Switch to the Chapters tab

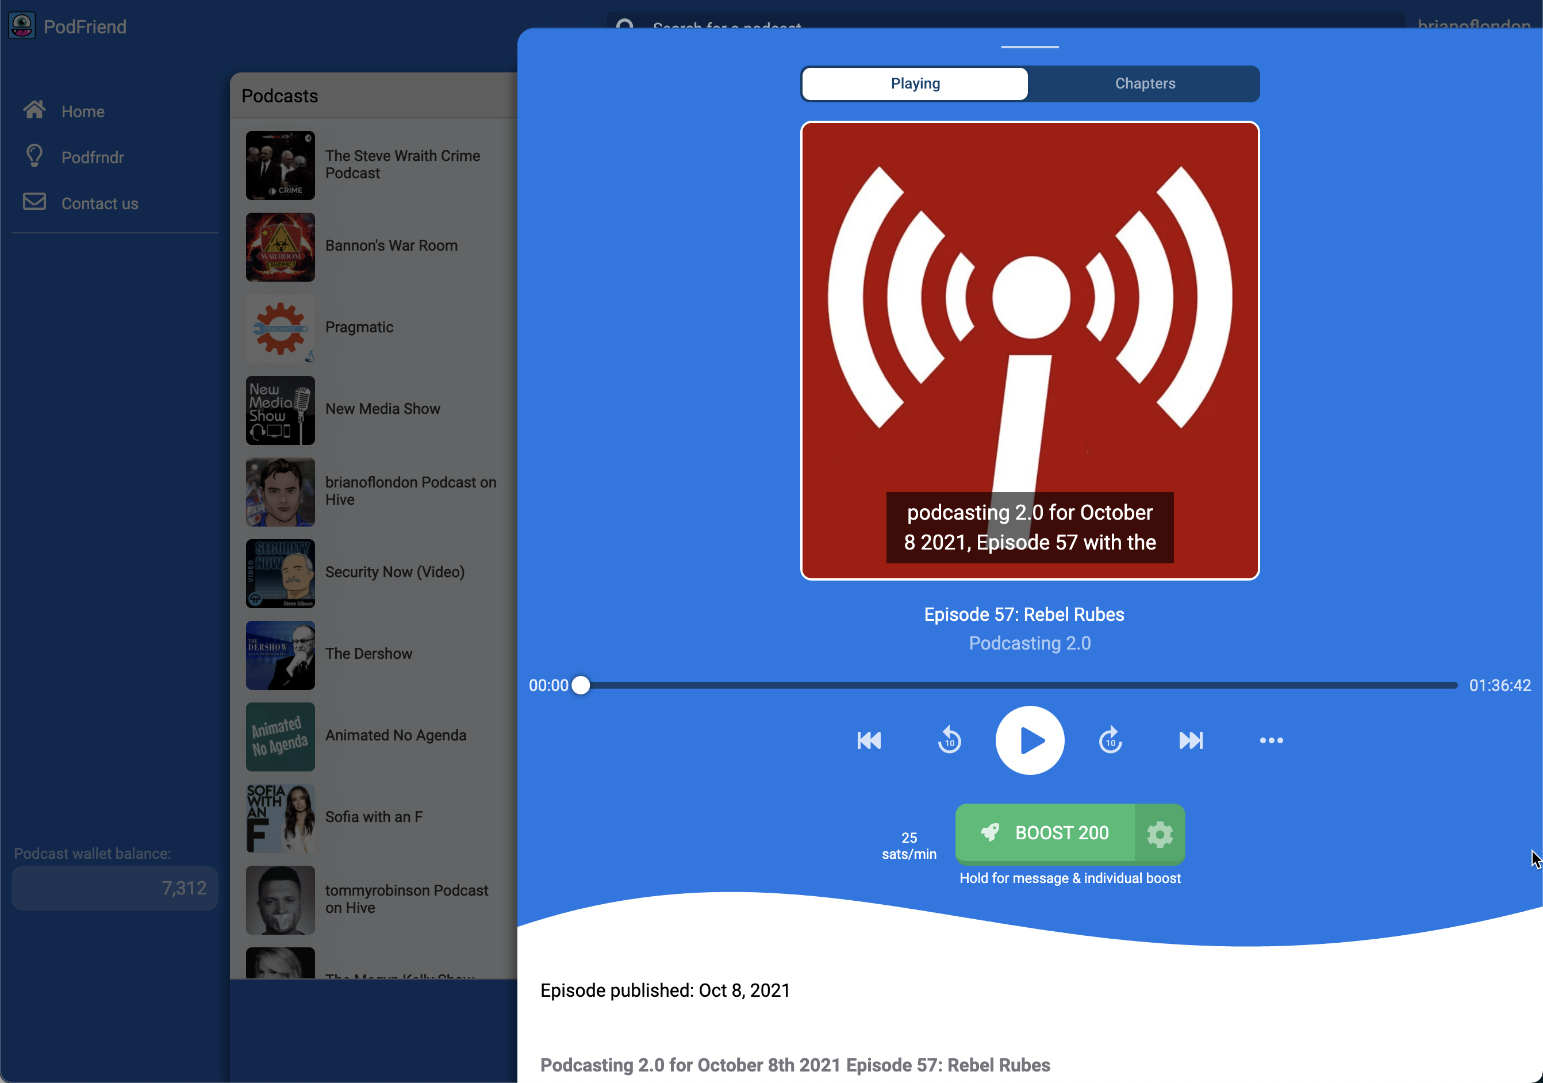click(1145, 84)
